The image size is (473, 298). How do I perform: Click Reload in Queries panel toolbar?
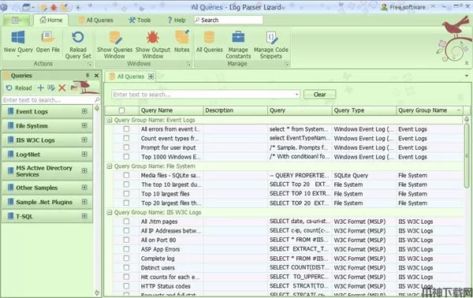click(x=19, y=88)
